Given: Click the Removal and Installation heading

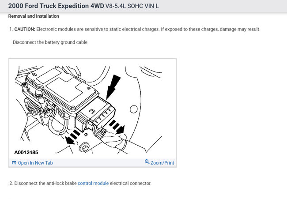Looking at the screenshot, I should pos(34,16).
